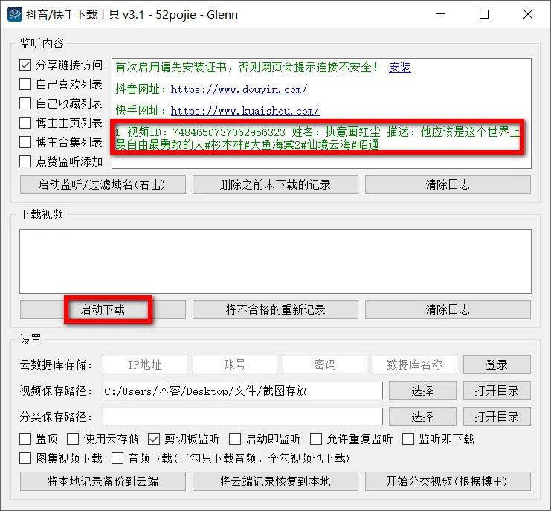Image resolution: width=551 pixels, height=511 pixels.
Task: Uncheck 分享链接访问 checkbox
Action: [x=25, y=65]
